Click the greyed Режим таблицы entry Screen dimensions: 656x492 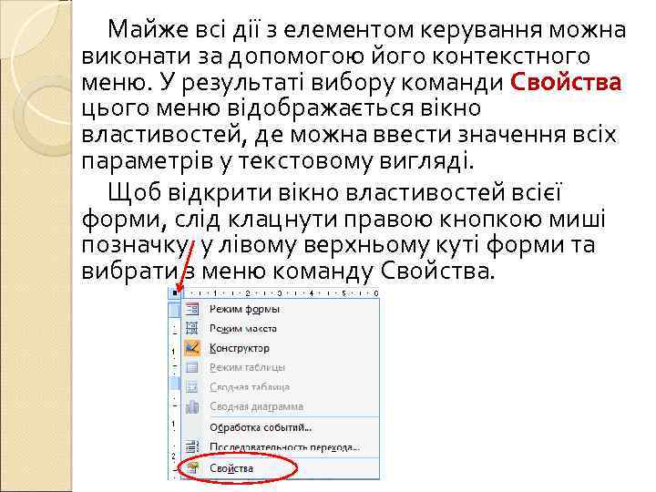(280, 367)
